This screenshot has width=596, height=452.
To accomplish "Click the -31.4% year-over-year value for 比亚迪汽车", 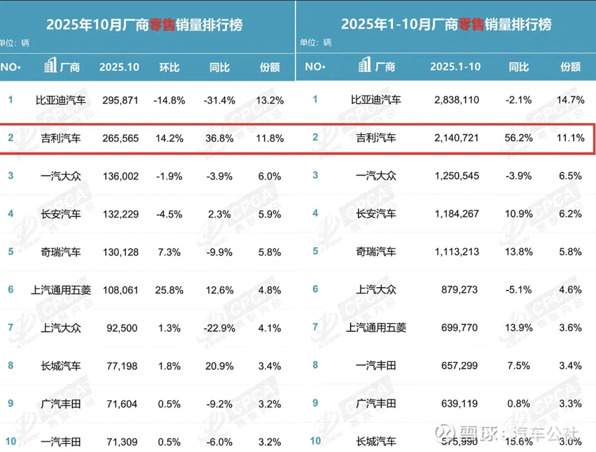I will tap(219, 100).
